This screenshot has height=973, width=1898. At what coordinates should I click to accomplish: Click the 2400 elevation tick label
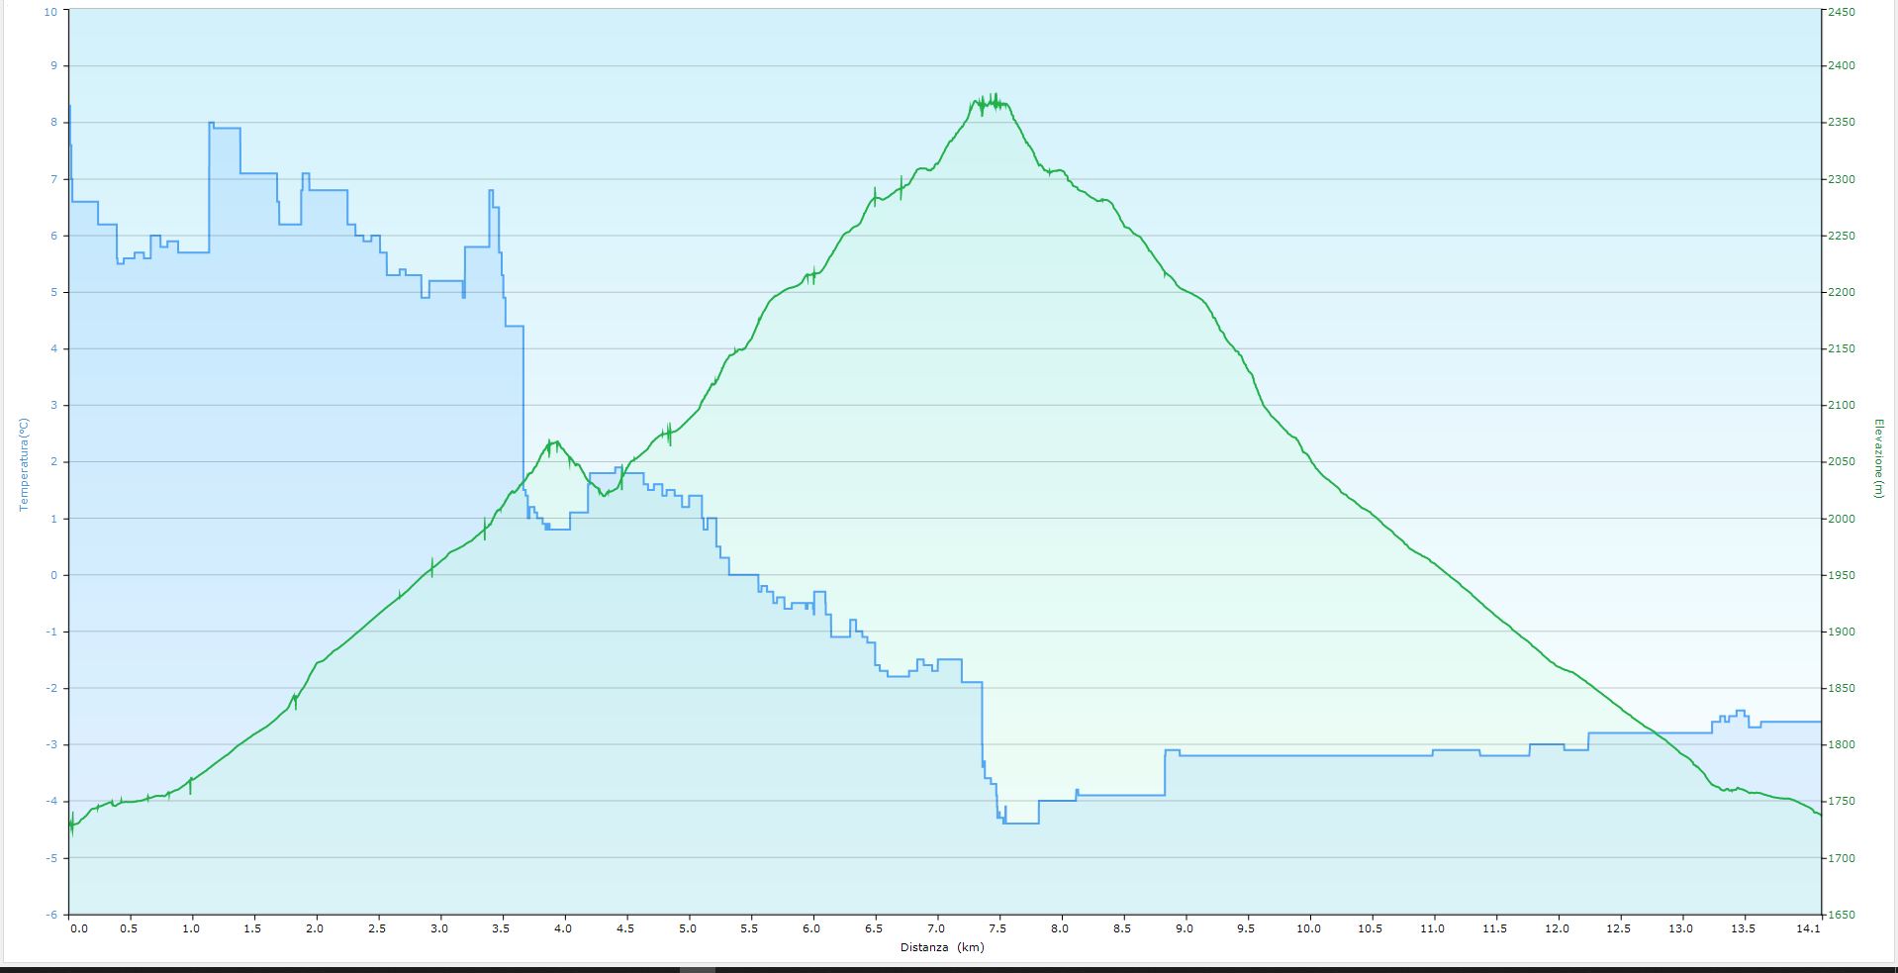tap(1842, 66)
